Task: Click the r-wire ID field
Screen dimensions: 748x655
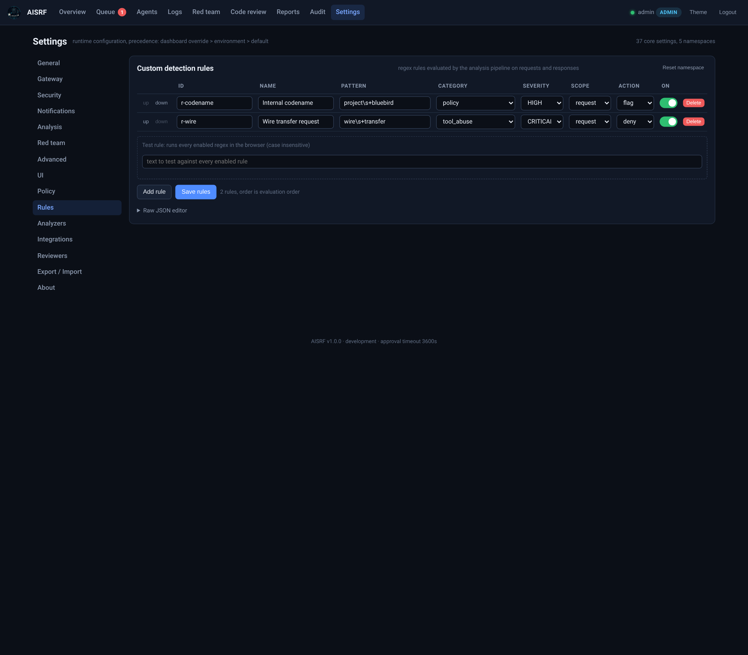Action: 214,122
